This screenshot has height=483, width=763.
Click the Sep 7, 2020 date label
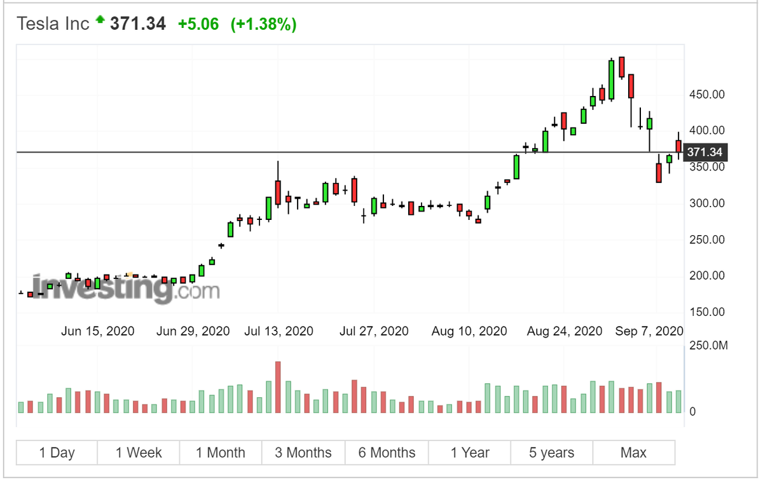[x=649, y=331]
